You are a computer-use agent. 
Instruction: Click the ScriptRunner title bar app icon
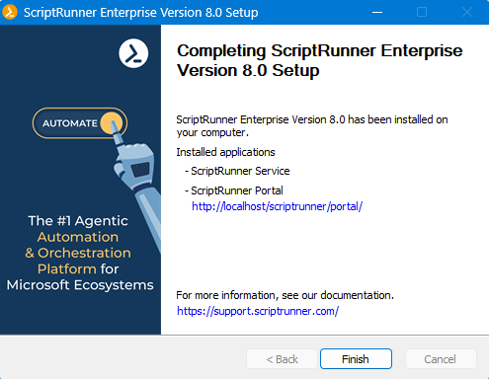click(10, 12)
